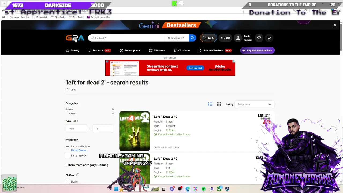Open the Subscriptions menu

[x=130, y=50]
